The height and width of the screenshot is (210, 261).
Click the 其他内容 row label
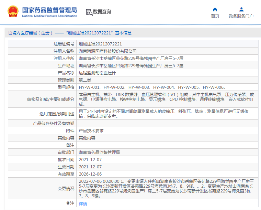[66, 138]
